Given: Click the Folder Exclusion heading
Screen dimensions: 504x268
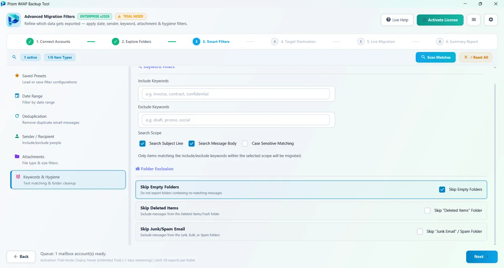Looking at the screenshot, I should tap(157, 169).
